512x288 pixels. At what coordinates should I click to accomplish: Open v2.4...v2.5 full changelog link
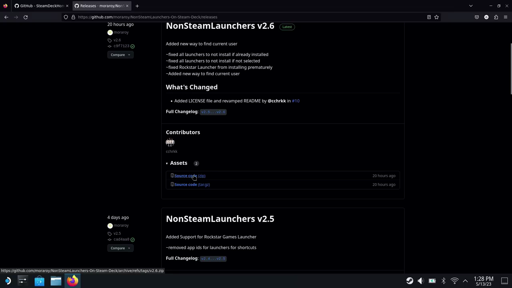tap(213, 259)
